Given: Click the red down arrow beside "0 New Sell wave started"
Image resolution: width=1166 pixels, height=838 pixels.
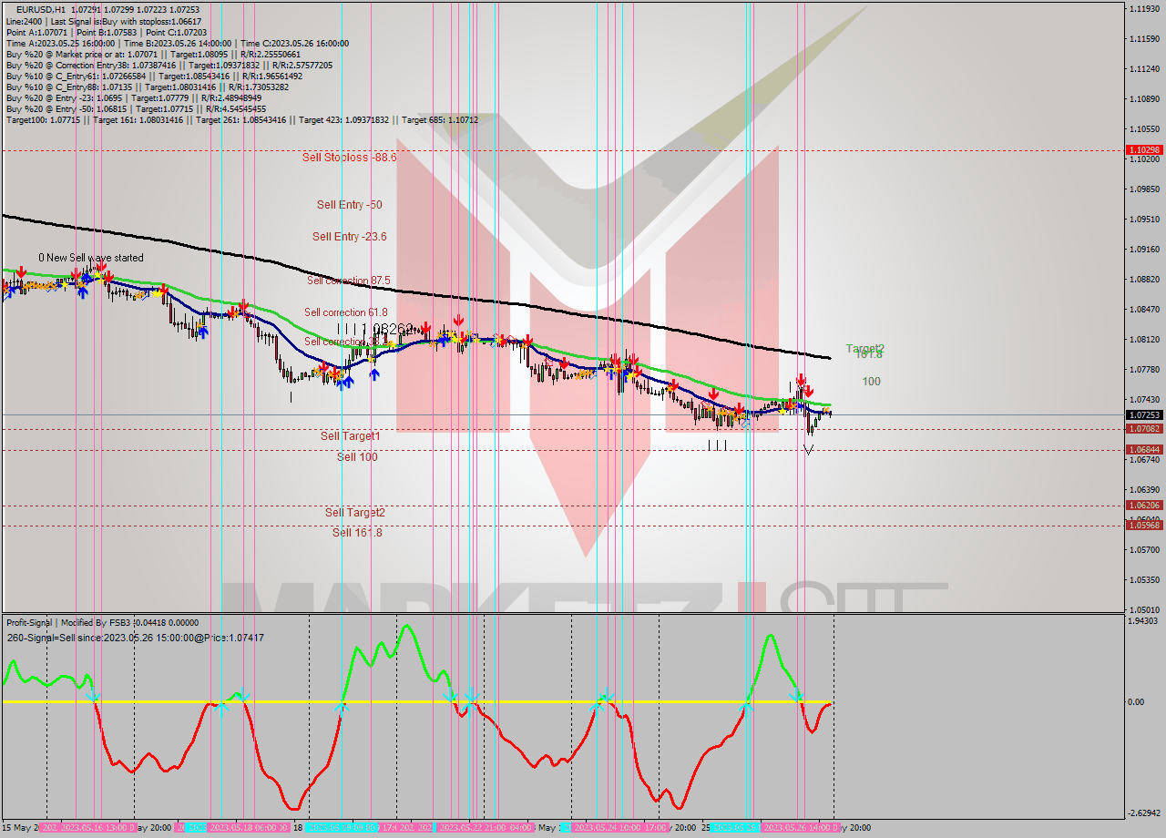Looking at the screenshot, I should (22, 271).
